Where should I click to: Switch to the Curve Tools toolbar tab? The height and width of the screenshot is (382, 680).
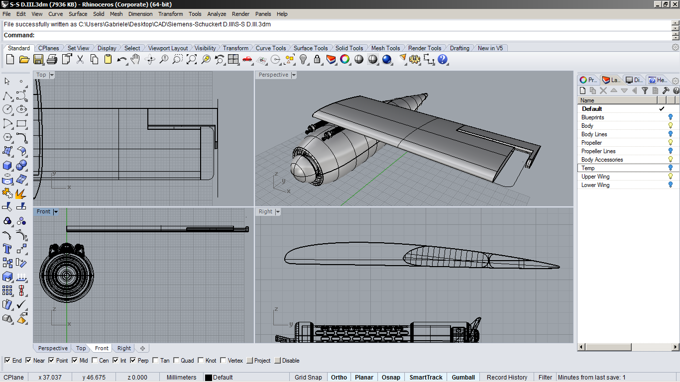coord(270,48)
